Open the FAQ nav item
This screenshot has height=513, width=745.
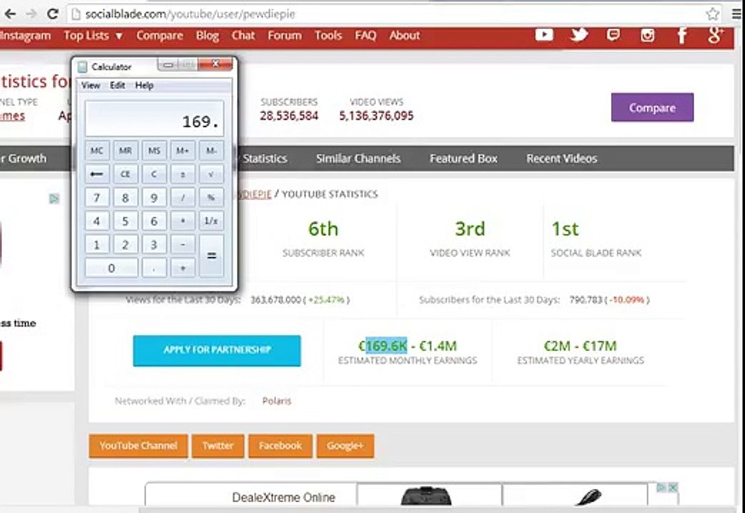(x=365, y=36)
